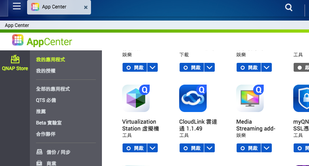Open Virtualization Station with 開啟 button
The height and width of the screenshot is (166, 309).
coord(135,148)
